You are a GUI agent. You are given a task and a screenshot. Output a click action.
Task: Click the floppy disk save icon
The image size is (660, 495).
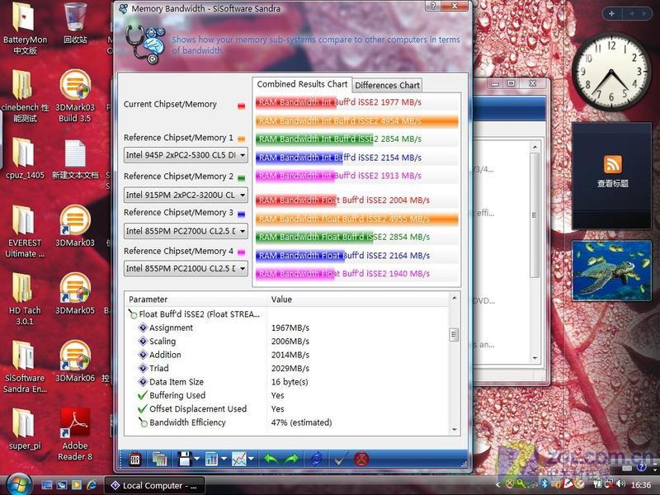[184, 460]
